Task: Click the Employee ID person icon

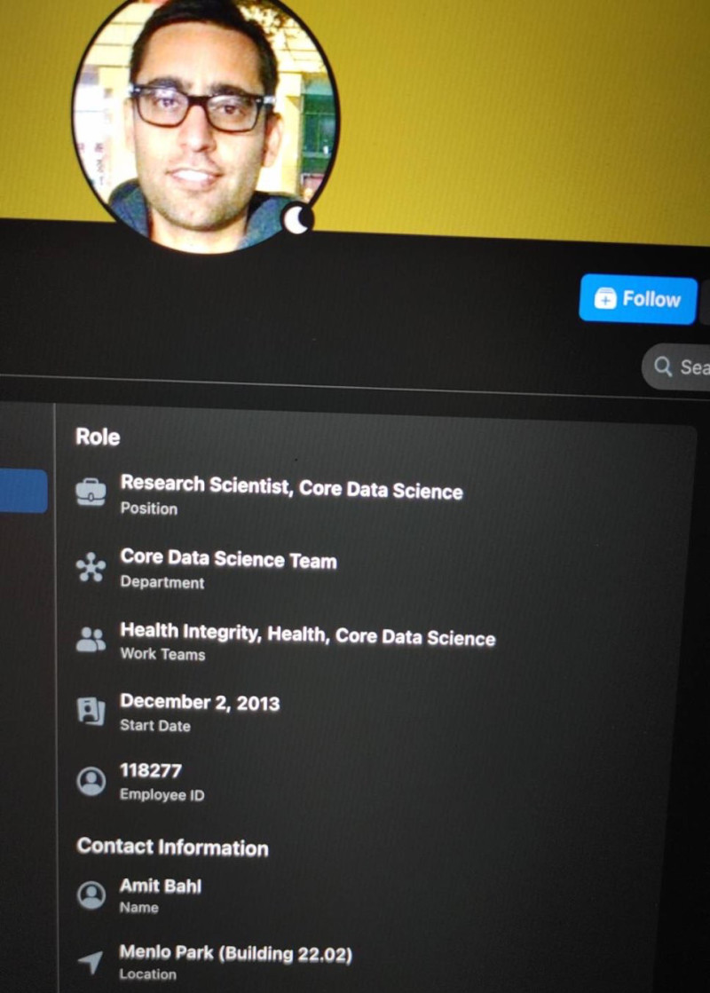Action: click(x=91, y=781)
